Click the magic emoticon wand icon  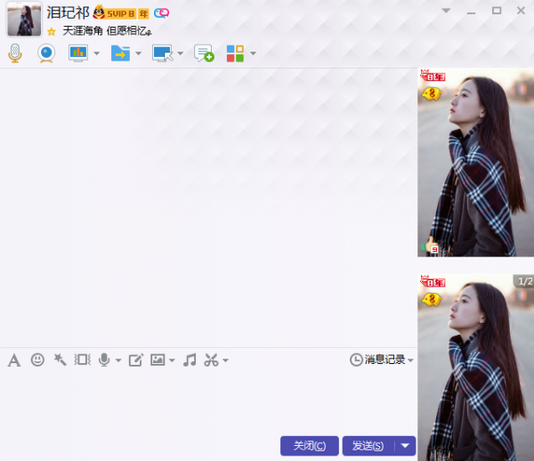(60, 360)
